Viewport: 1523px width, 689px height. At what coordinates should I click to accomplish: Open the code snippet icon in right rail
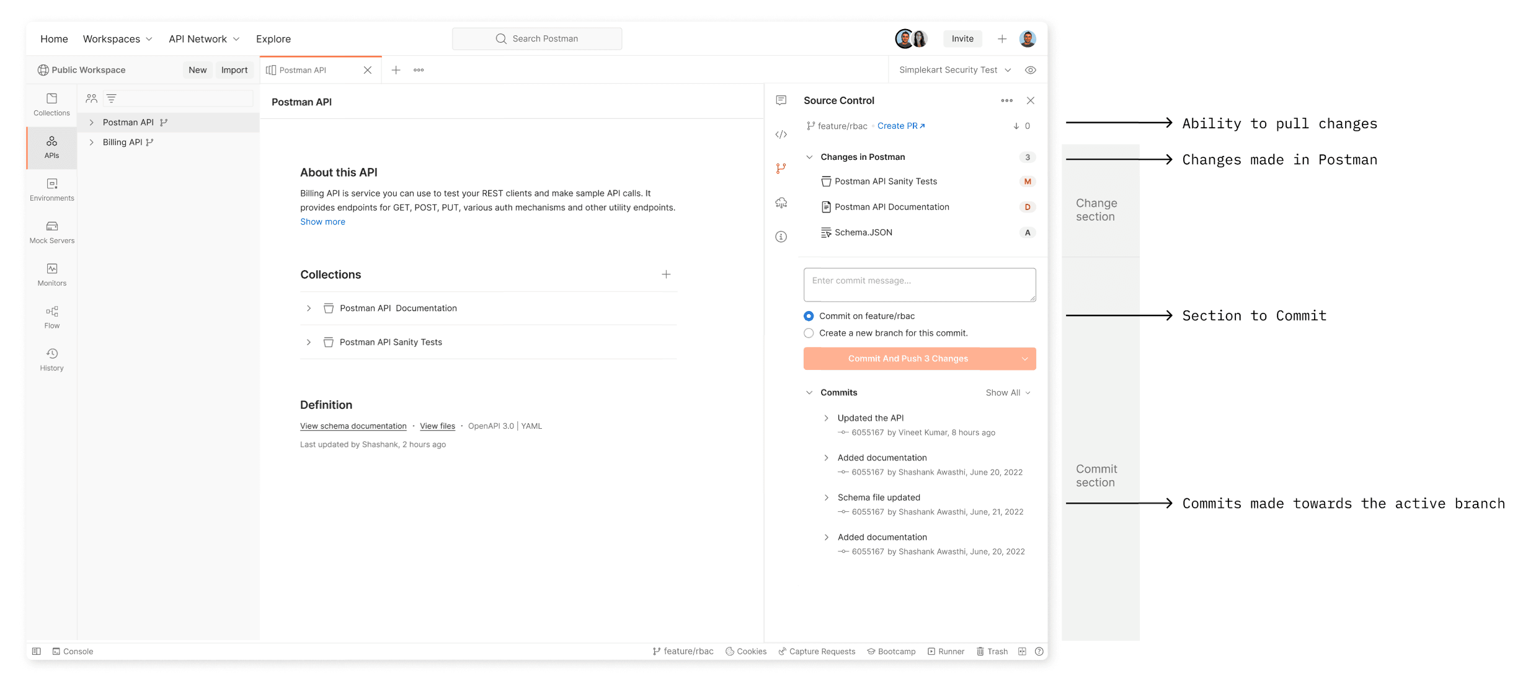pyautogui.click(x=781, y=134)
